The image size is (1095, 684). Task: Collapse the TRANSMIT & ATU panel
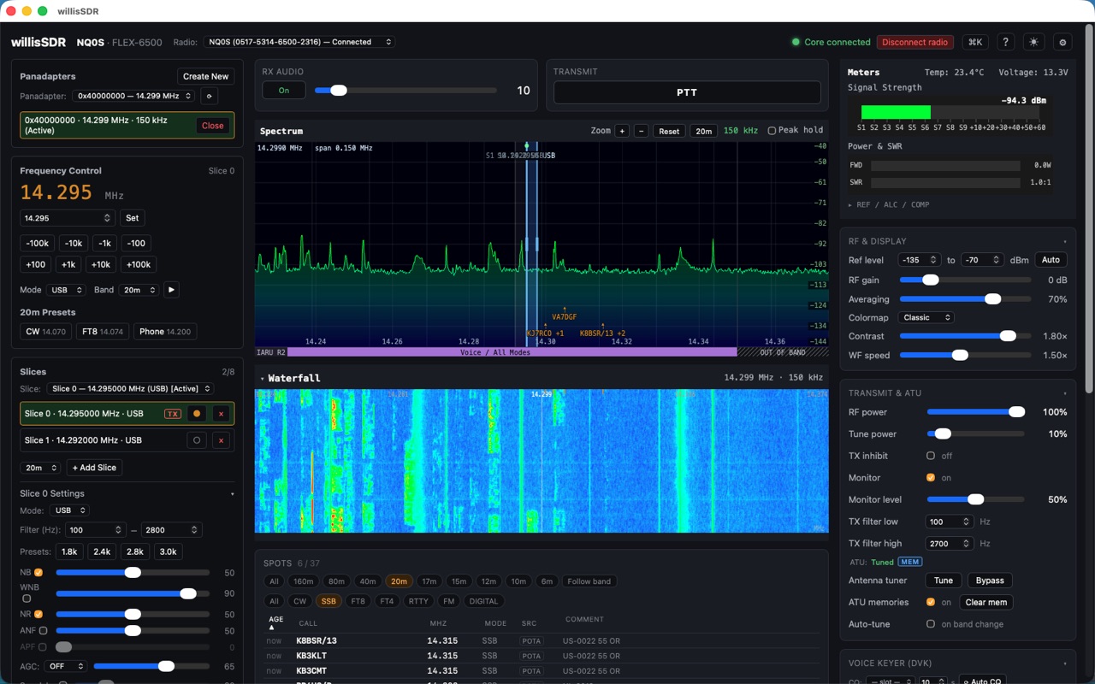pyautogui.click(x=1065, y=393)
